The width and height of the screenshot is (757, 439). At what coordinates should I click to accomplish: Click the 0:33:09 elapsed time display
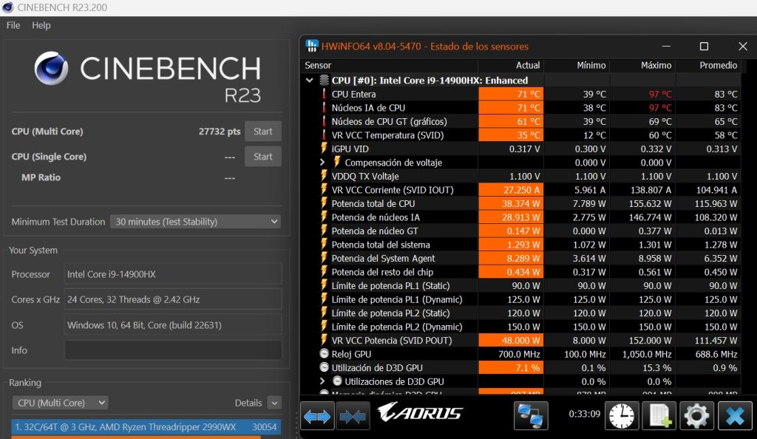584,414
